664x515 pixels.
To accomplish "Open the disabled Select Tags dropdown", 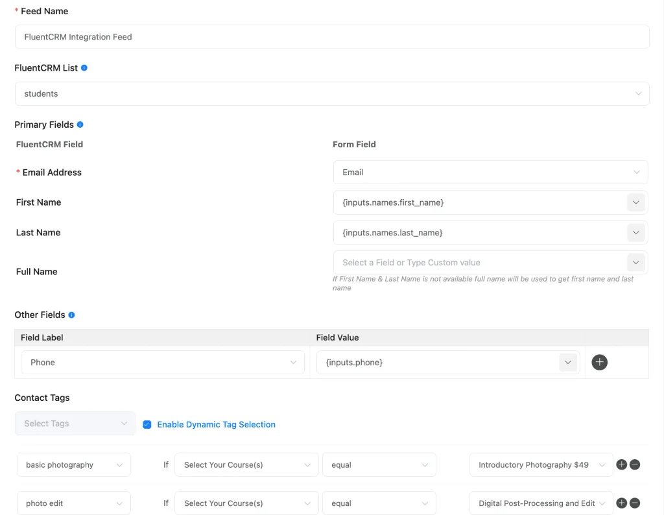I will pos(75,424).
